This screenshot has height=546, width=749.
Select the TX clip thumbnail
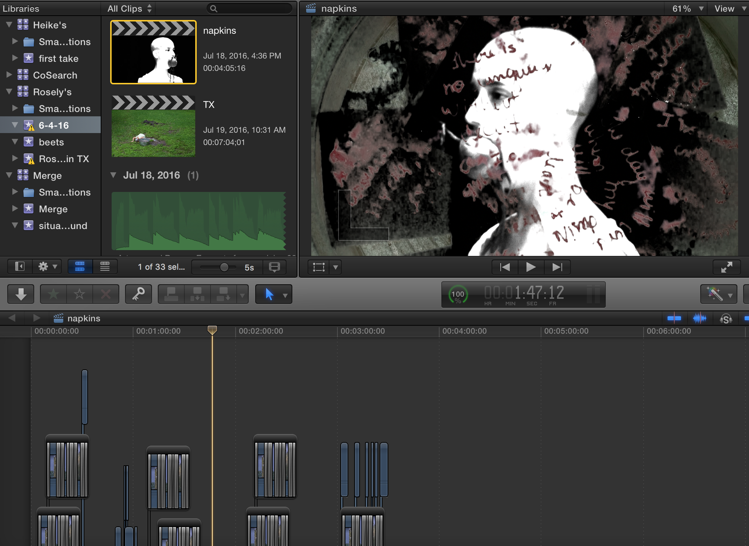pyautogui.click(x=153, y=127)
